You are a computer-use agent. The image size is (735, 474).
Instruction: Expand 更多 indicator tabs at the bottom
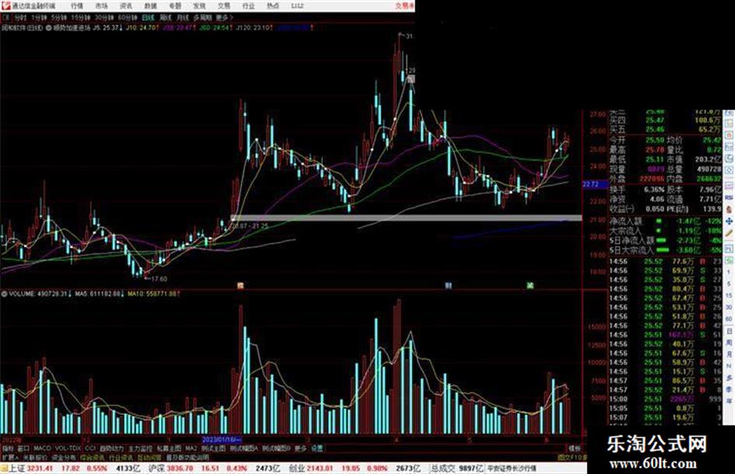(x=300, y=448)
